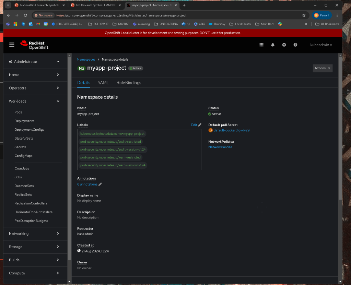Image resolution: width=351 pixels, height=285 pixels.
Task: Open the NetworkPolicies link
Action: pyautogui.click(x=220, y=147)
